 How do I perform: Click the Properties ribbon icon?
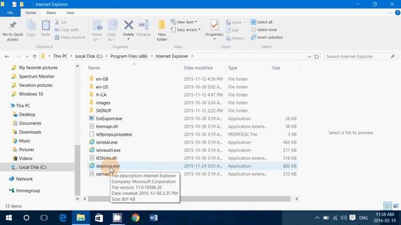point(214,26)
